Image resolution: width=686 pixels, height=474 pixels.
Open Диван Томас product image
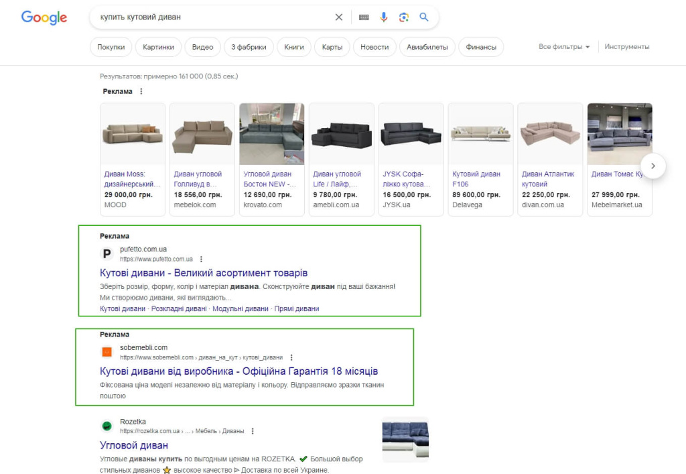[620, 134]
